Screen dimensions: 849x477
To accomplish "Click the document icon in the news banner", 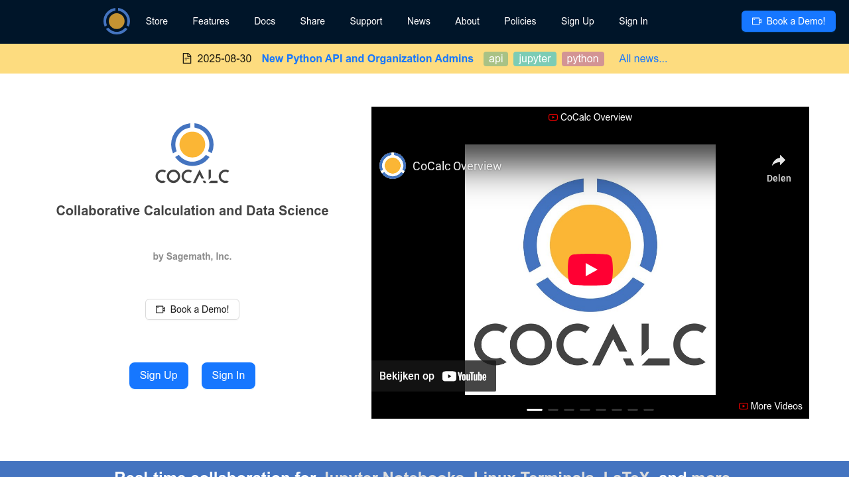I will tap(186, 58).
